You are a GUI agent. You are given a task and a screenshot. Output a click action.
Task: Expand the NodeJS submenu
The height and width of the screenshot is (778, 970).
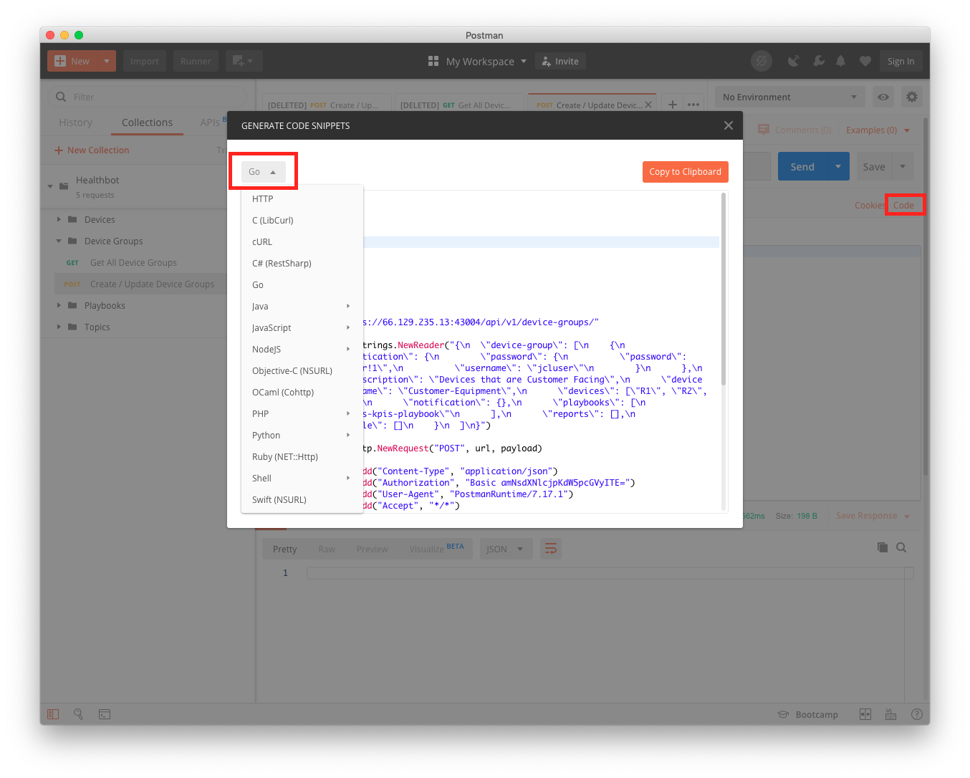coord(302,350)
